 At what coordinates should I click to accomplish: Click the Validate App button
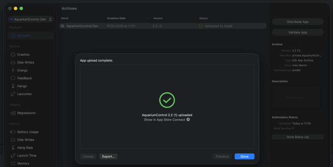click(298, 32)
